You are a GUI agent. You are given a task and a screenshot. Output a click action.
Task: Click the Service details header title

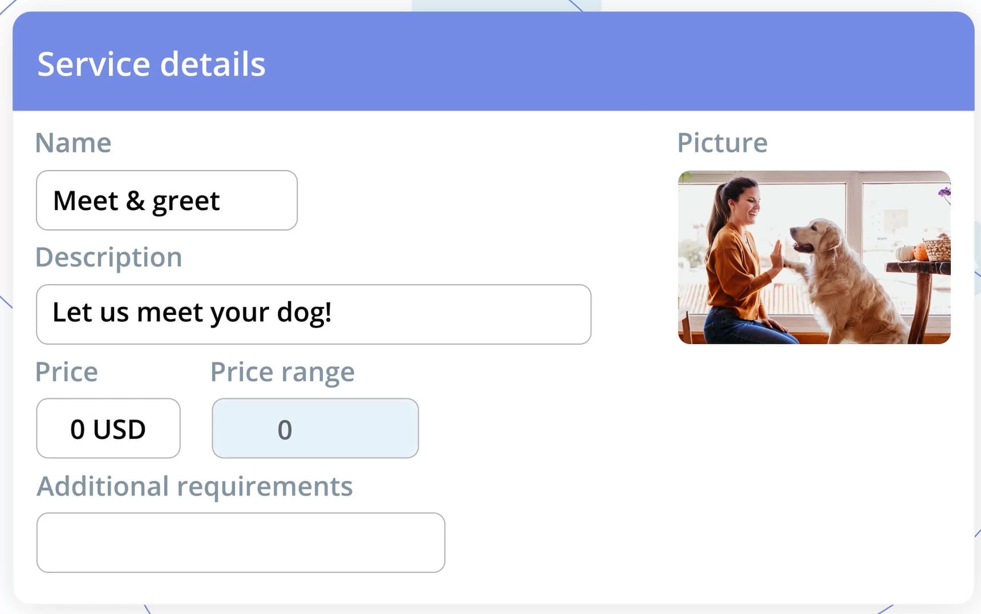point(151,63)
